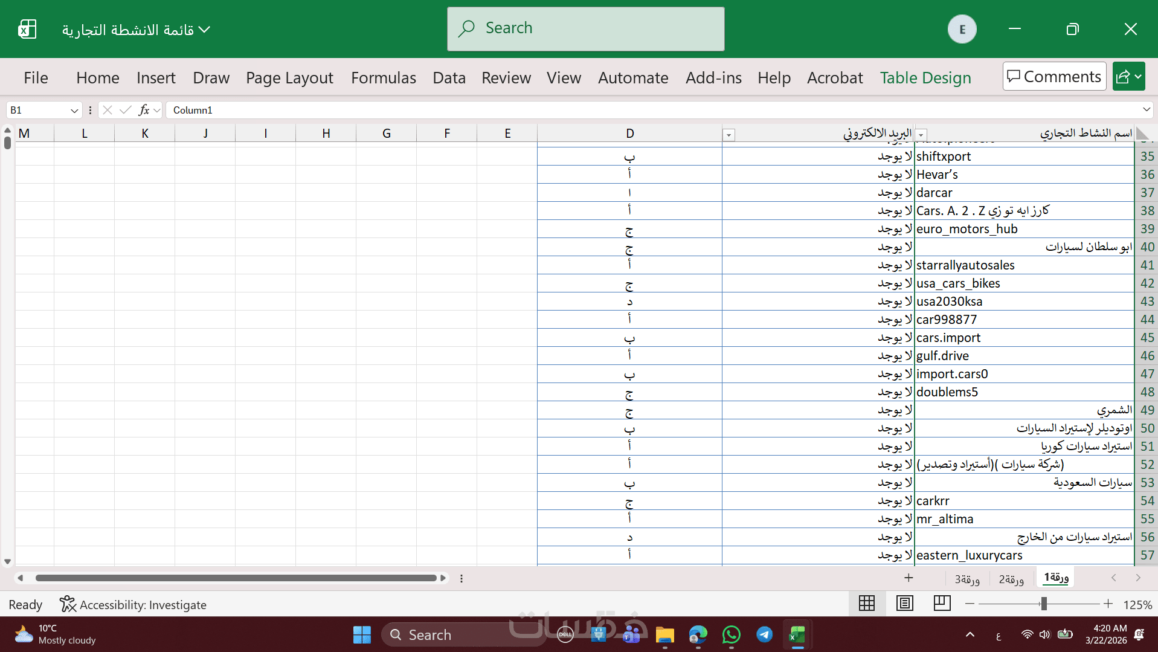Screen dimensions: 1158x652
Task: Click the cell containing euro_motors_hub
Action: 1025,229
